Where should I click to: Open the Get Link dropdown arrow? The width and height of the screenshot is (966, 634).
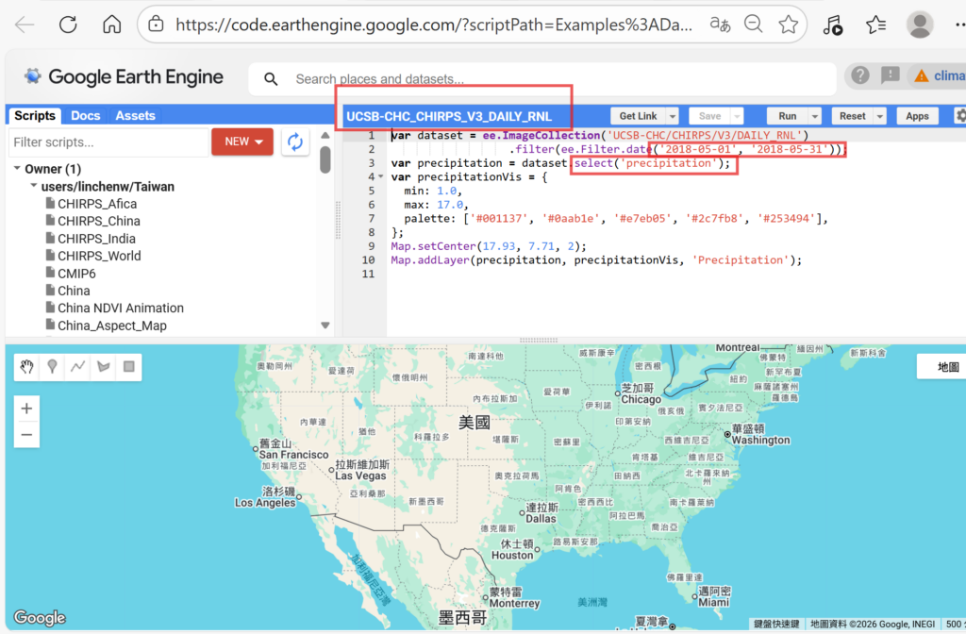click(x=672, y=116)
